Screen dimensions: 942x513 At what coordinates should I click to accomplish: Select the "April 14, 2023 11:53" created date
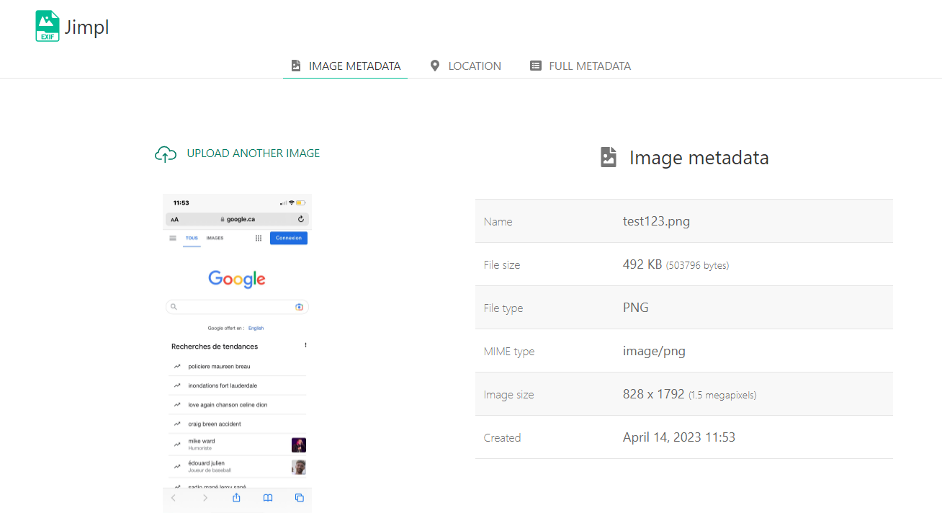point(679,437)
